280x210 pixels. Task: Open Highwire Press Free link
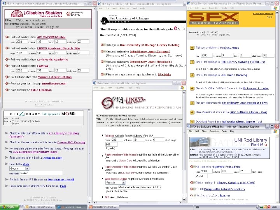tap(226, 166)
